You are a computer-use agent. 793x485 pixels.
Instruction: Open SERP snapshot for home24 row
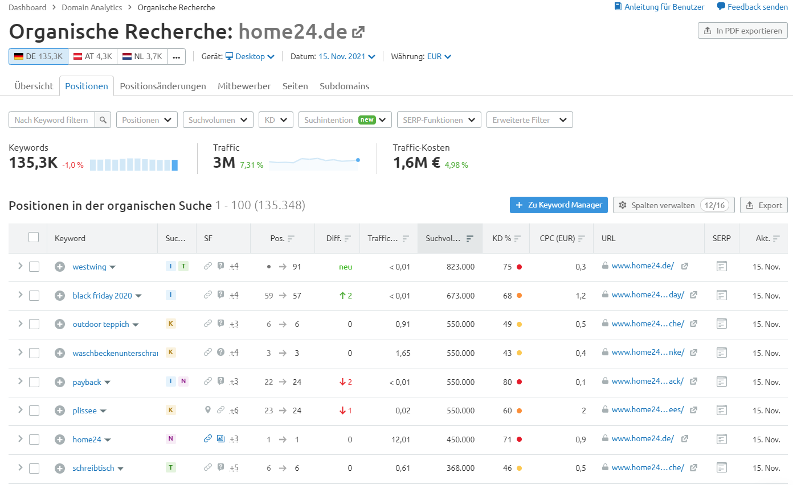pos(722,439)
